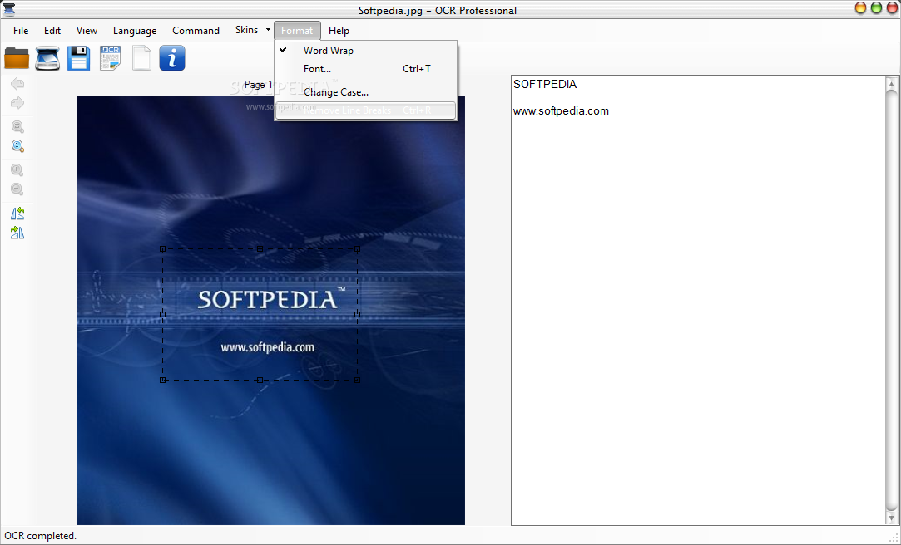Go to previous page with left arrow
The height and width of the screenshot is (545, 901).
17,84
